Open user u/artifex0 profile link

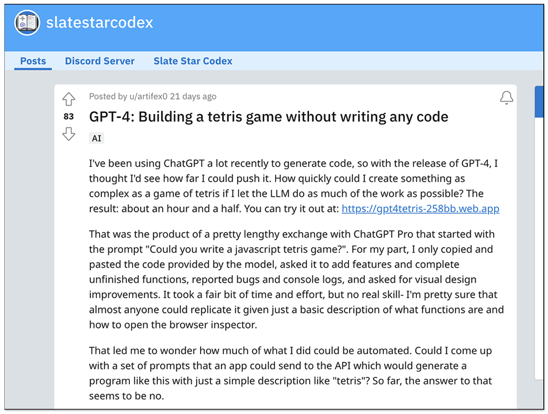(148, 96)
